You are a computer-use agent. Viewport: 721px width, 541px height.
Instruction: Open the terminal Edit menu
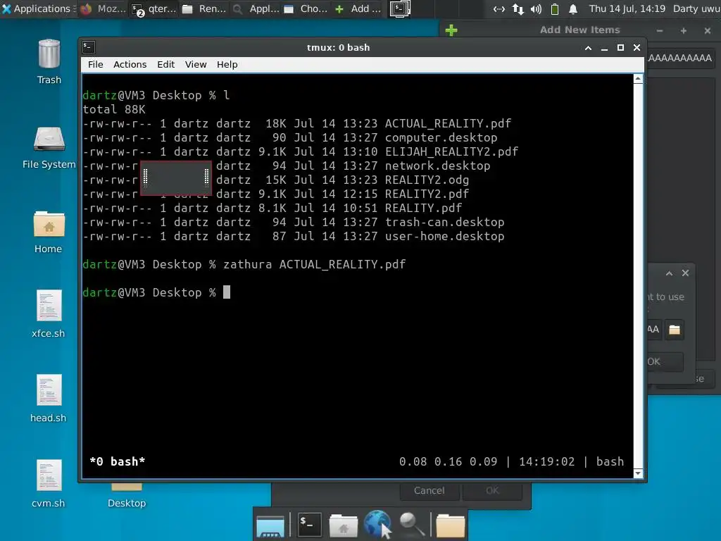(165, 64)
